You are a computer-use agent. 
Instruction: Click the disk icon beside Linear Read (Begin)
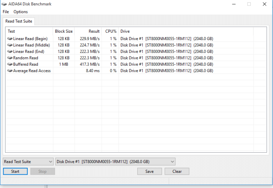10,39
